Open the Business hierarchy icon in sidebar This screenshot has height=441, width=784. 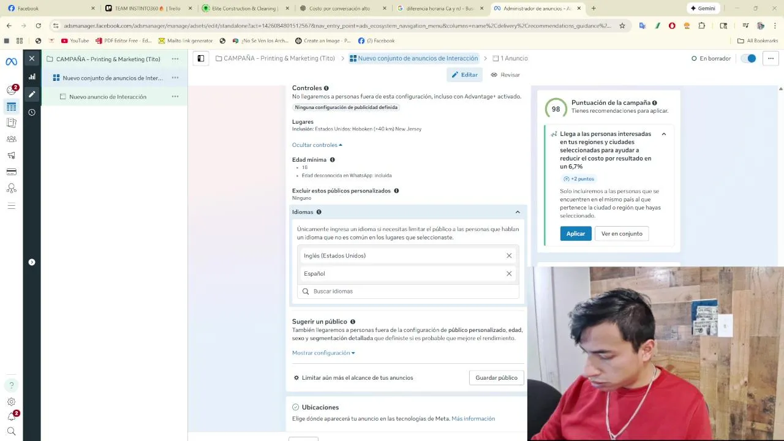click(x=11, y=189)
